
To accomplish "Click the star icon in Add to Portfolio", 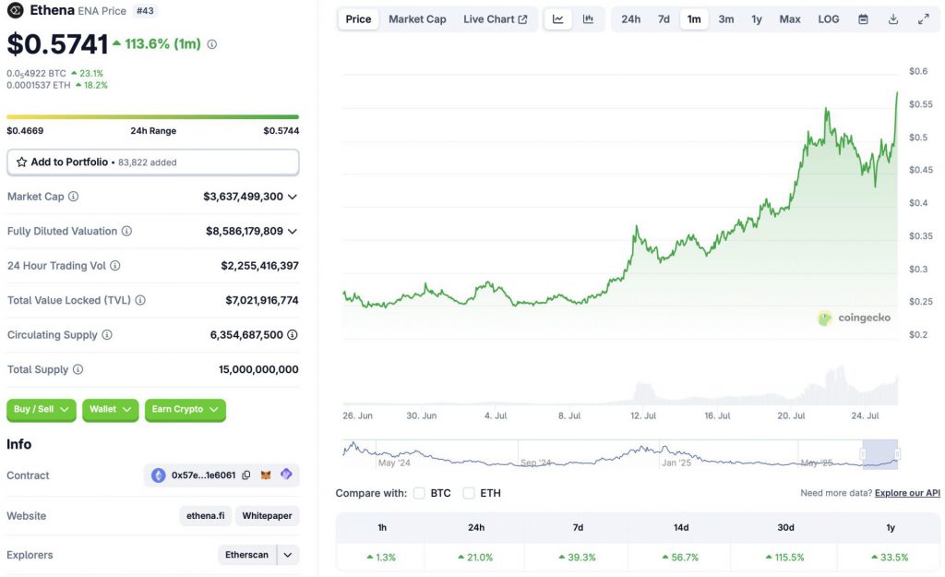I will coord(22,162).
